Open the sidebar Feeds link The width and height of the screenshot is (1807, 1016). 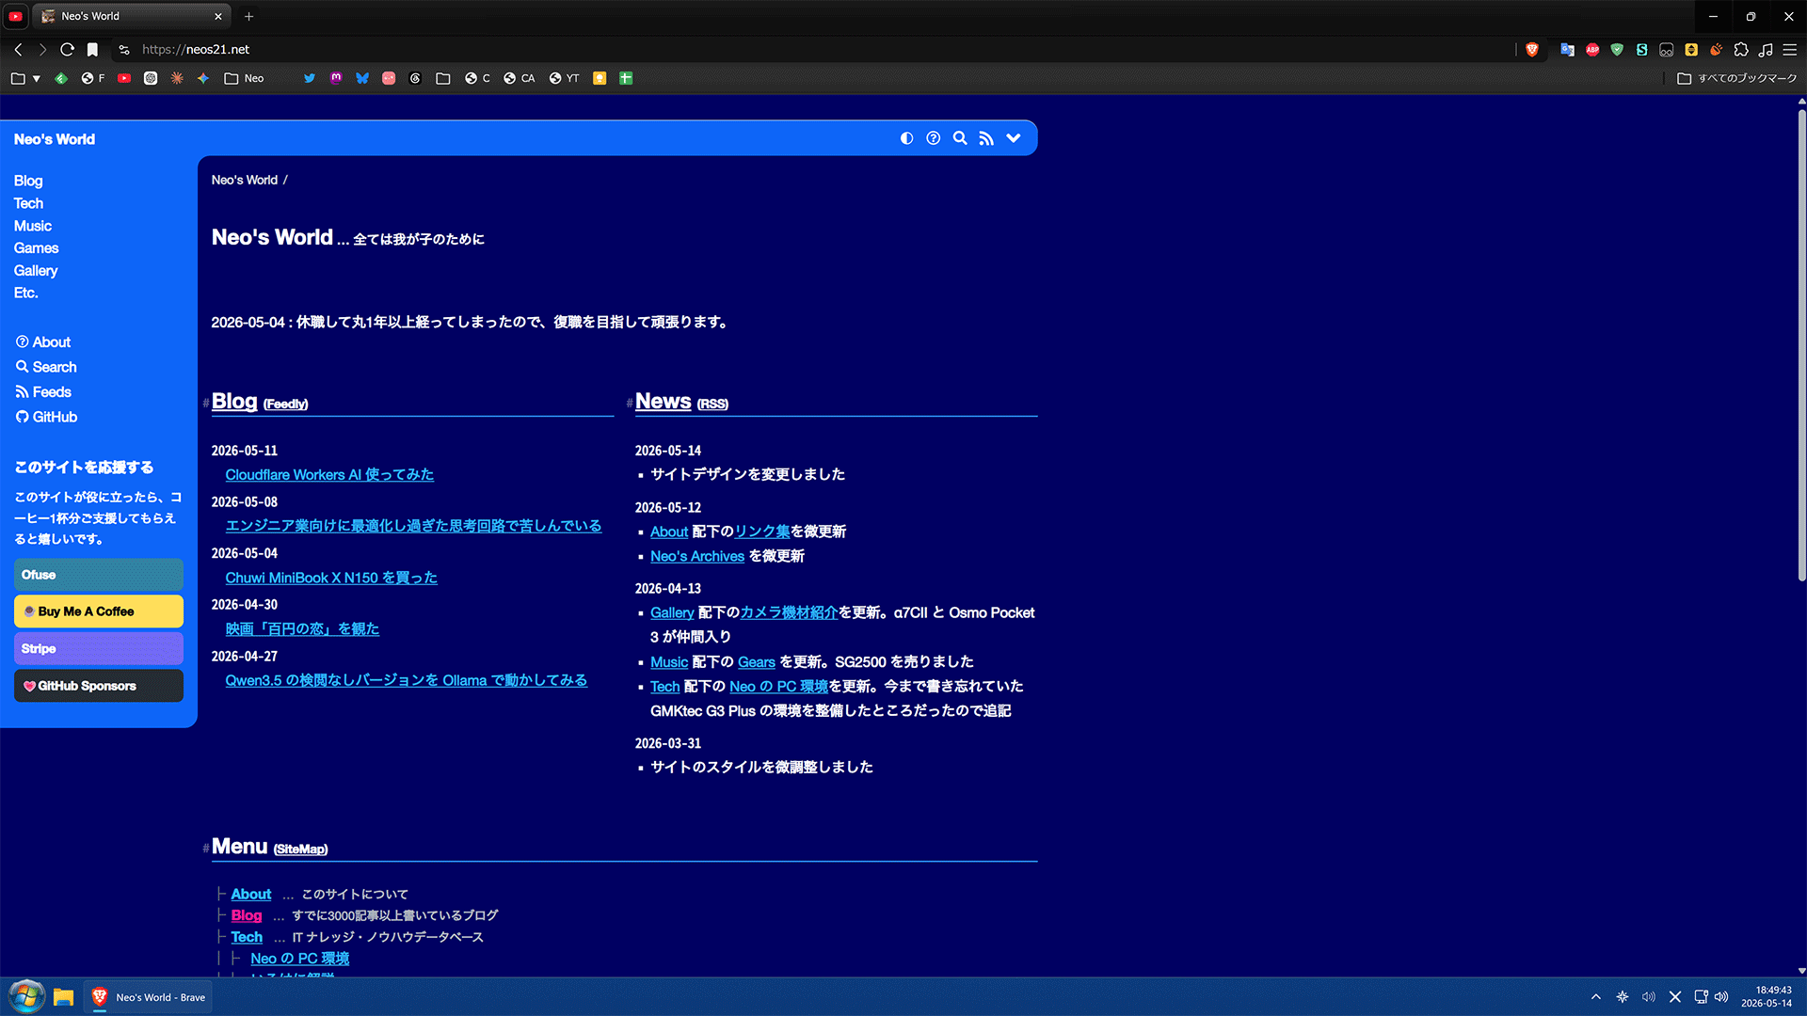pos(43,392)
